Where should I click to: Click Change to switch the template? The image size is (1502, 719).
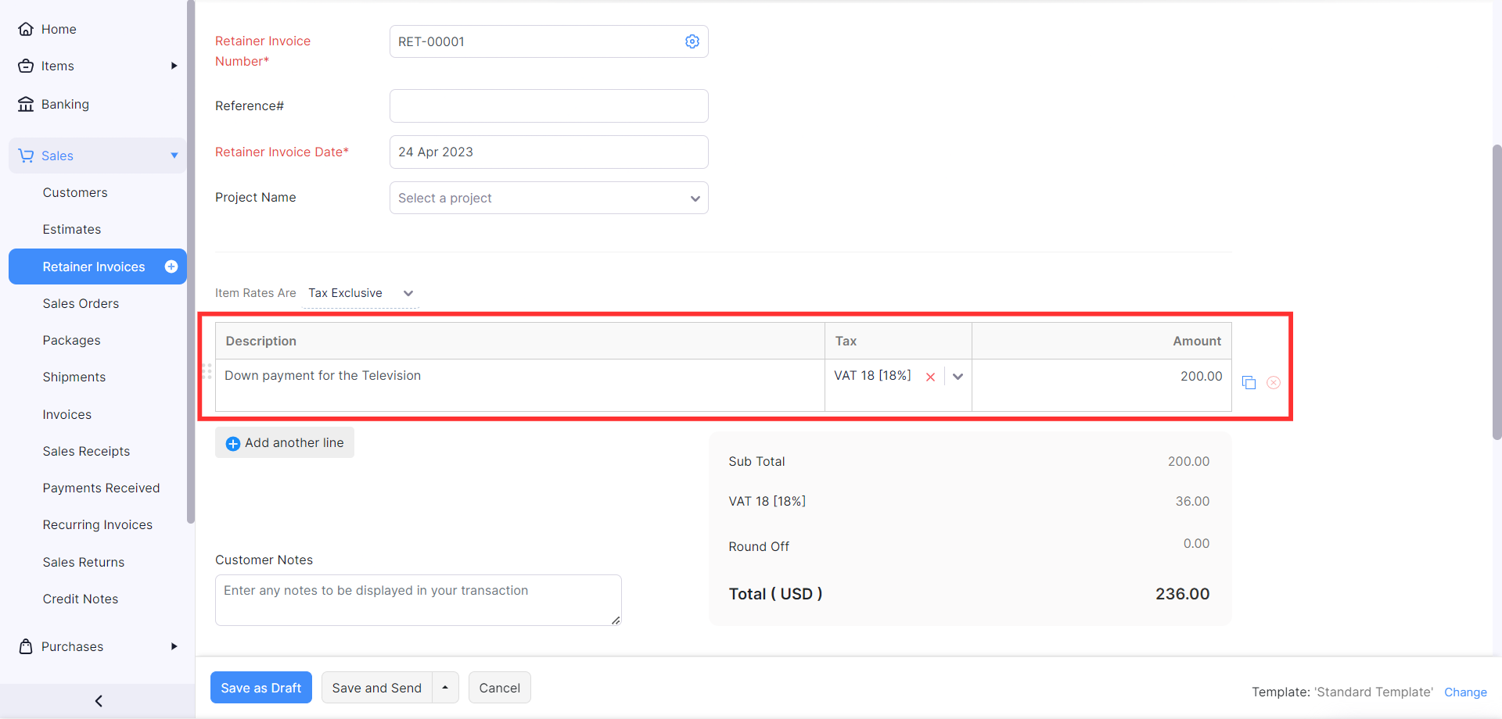[x=1465, y=692]
